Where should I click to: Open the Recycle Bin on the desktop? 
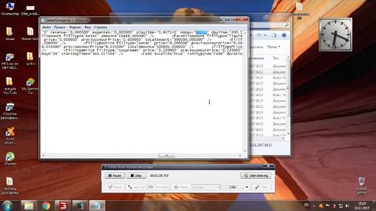361,186
